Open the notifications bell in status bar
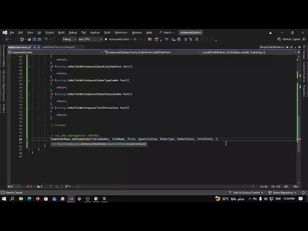308x231 pixels. point(303,192)
